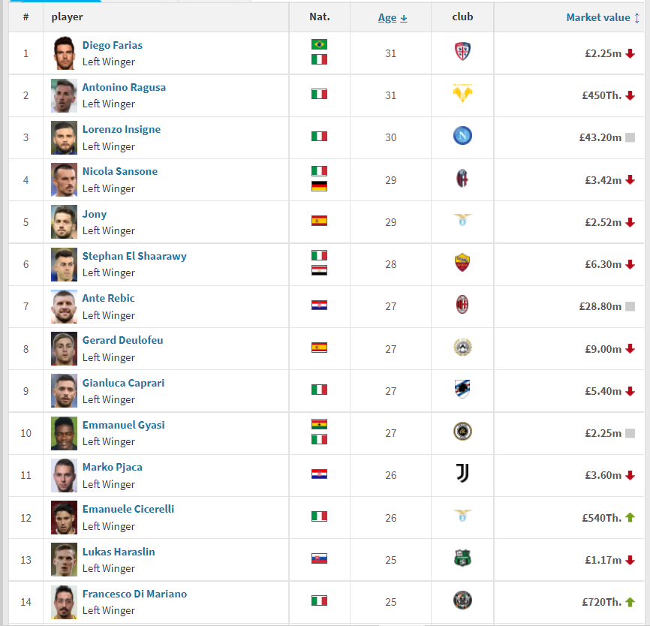Sort table by Market value header
650x626 pixels.
(x=597, y=17)
